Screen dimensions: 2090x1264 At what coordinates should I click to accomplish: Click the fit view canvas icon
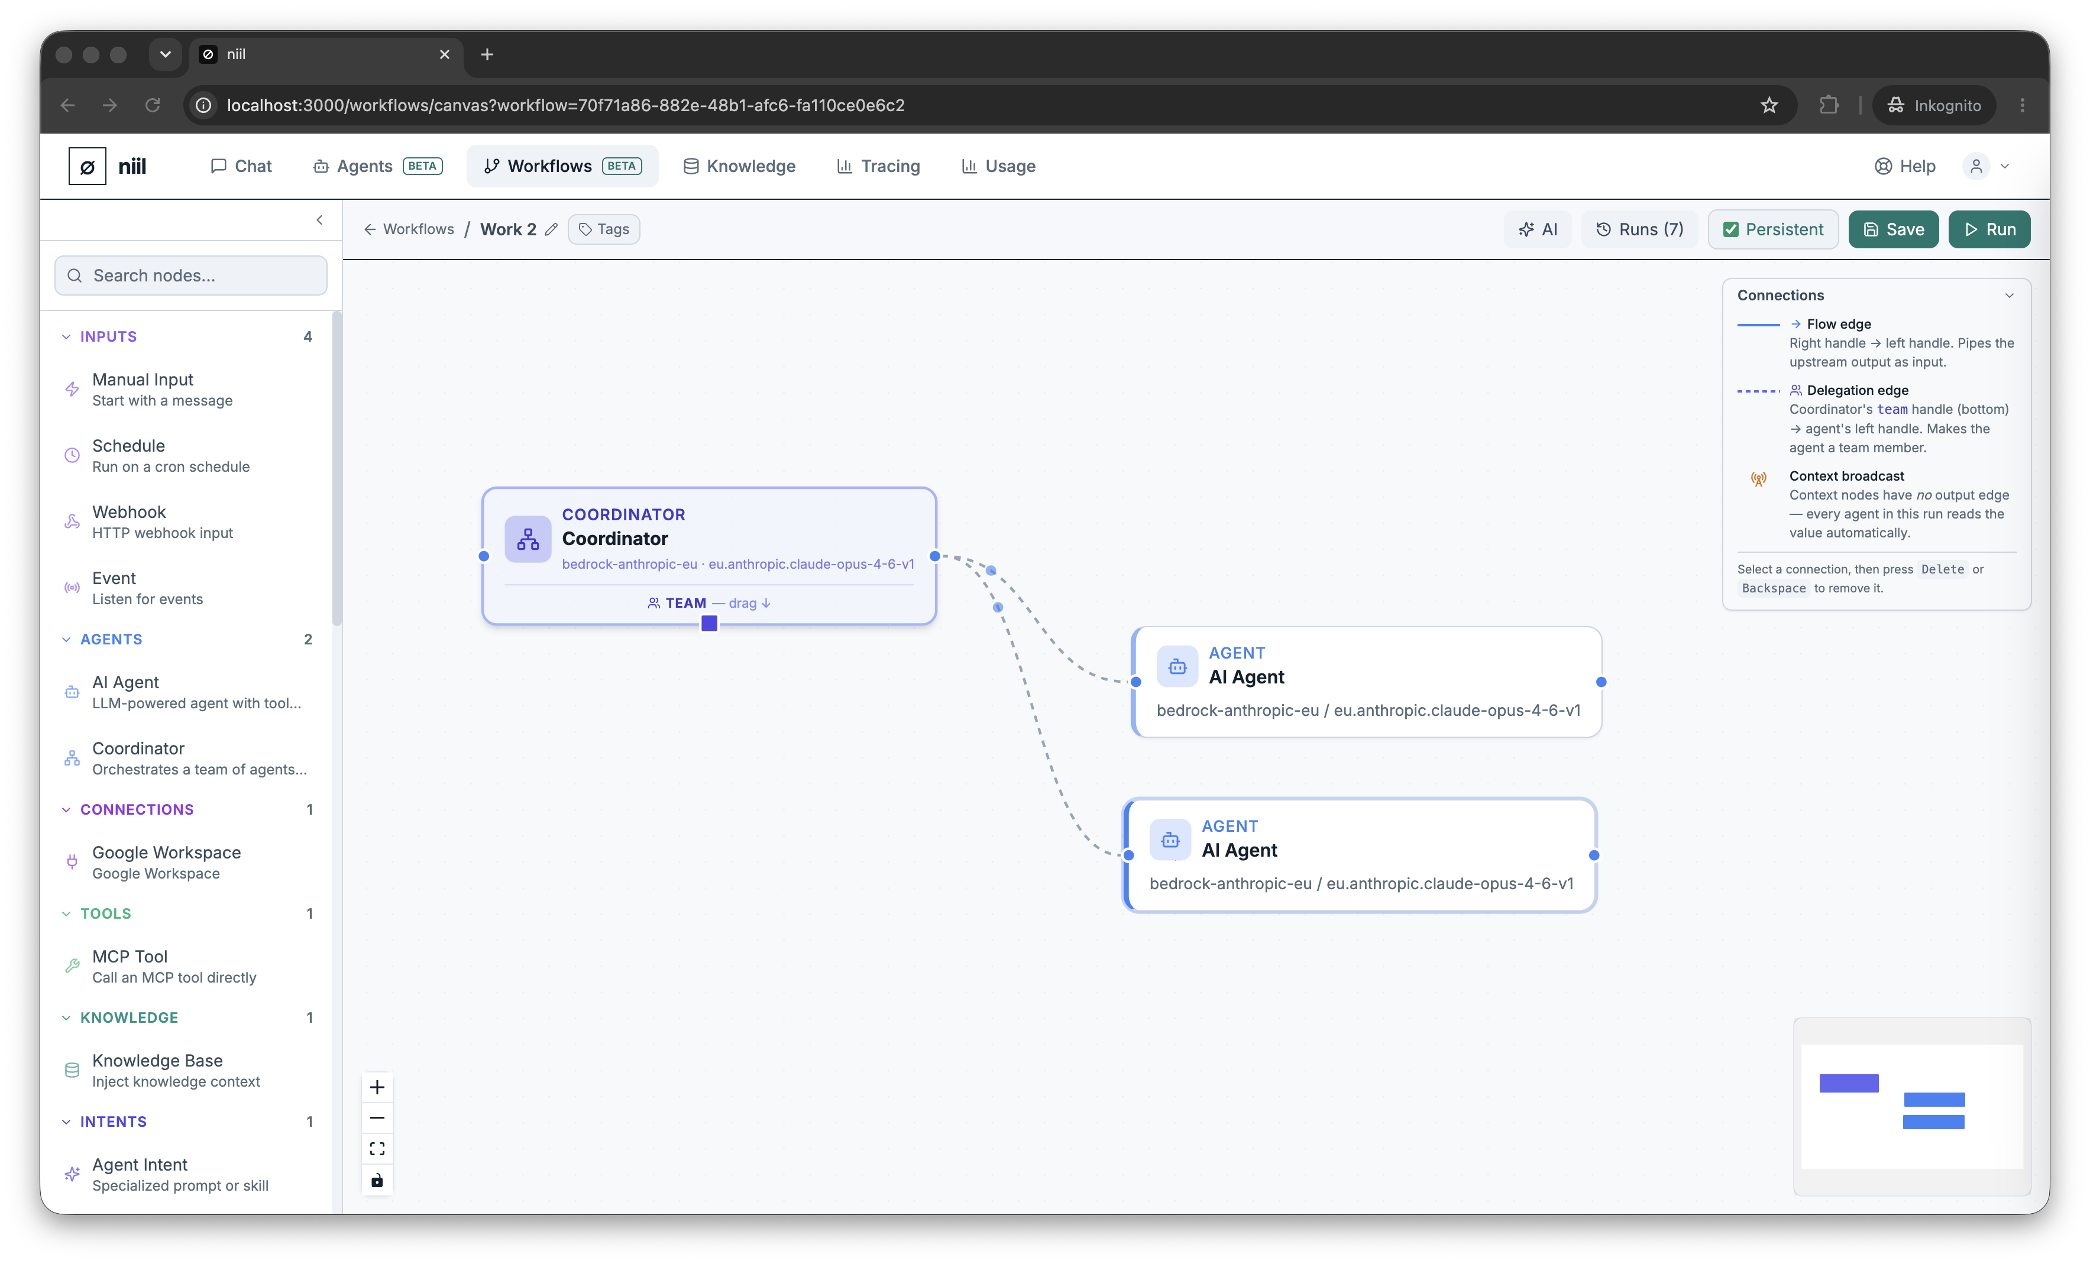coord(377,1149)
